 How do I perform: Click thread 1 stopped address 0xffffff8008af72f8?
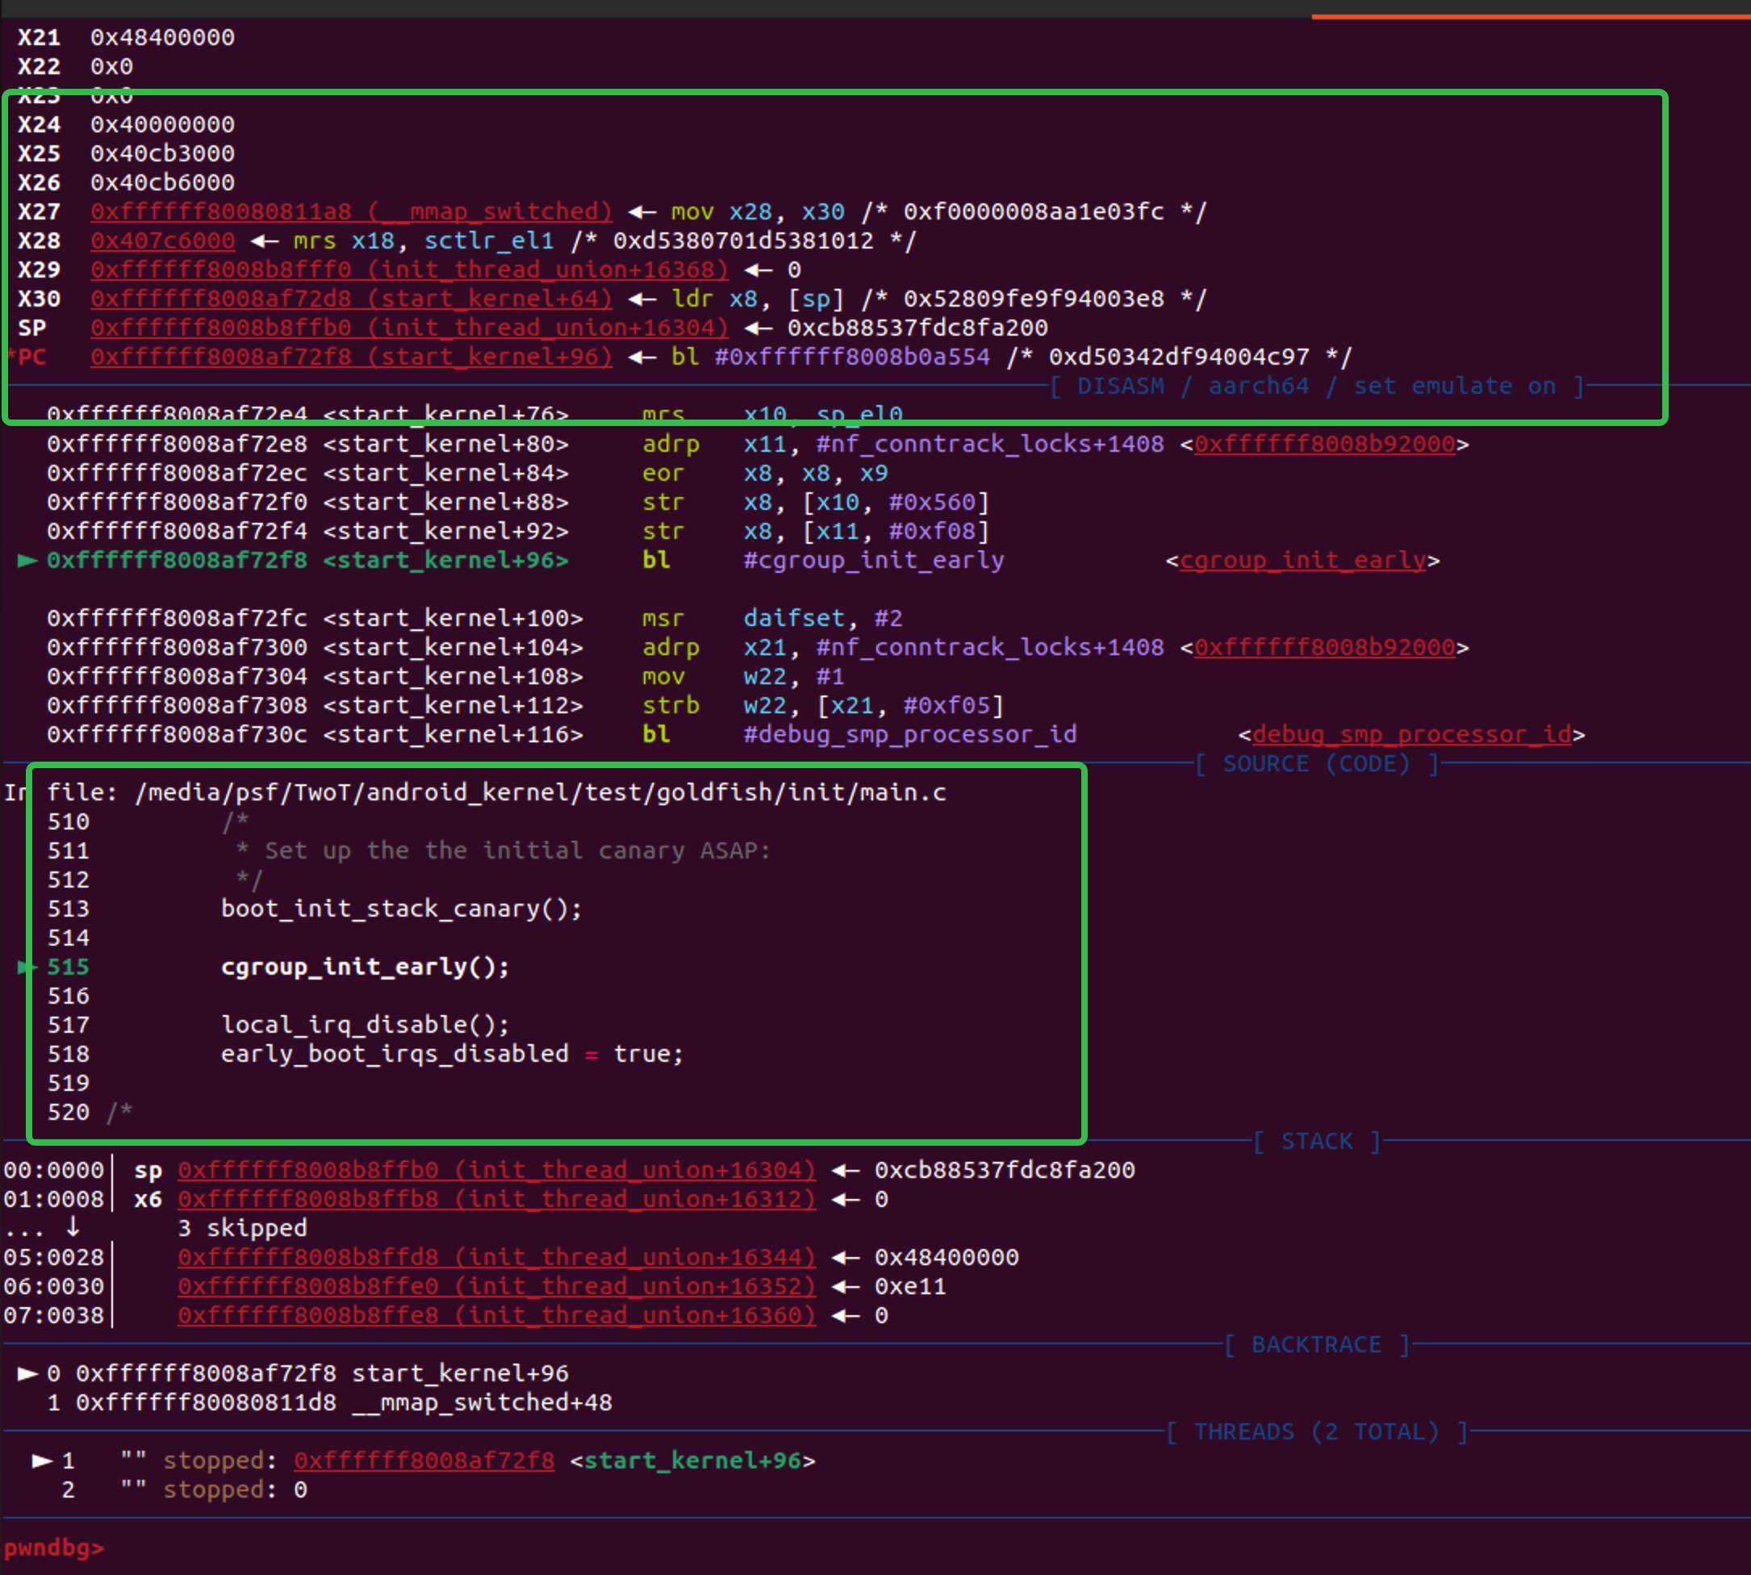tap(424, 1460)
